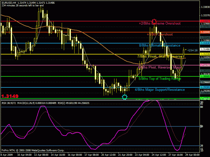
Task: Click the blue 1.29395 price tag
Action: [x=205, y=87]
